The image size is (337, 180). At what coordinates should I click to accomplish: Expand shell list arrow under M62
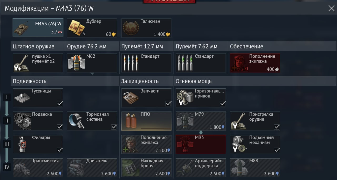(x=92, y=74)
